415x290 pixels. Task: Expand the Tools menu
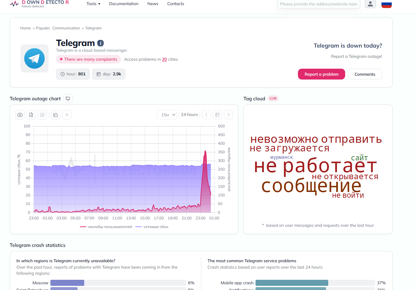pos(93,4)
